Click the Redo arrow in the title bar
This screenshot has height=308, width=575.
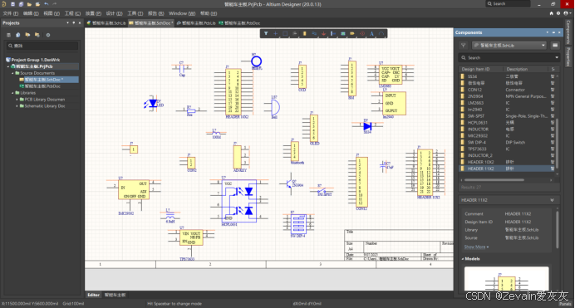pos(55,4)
